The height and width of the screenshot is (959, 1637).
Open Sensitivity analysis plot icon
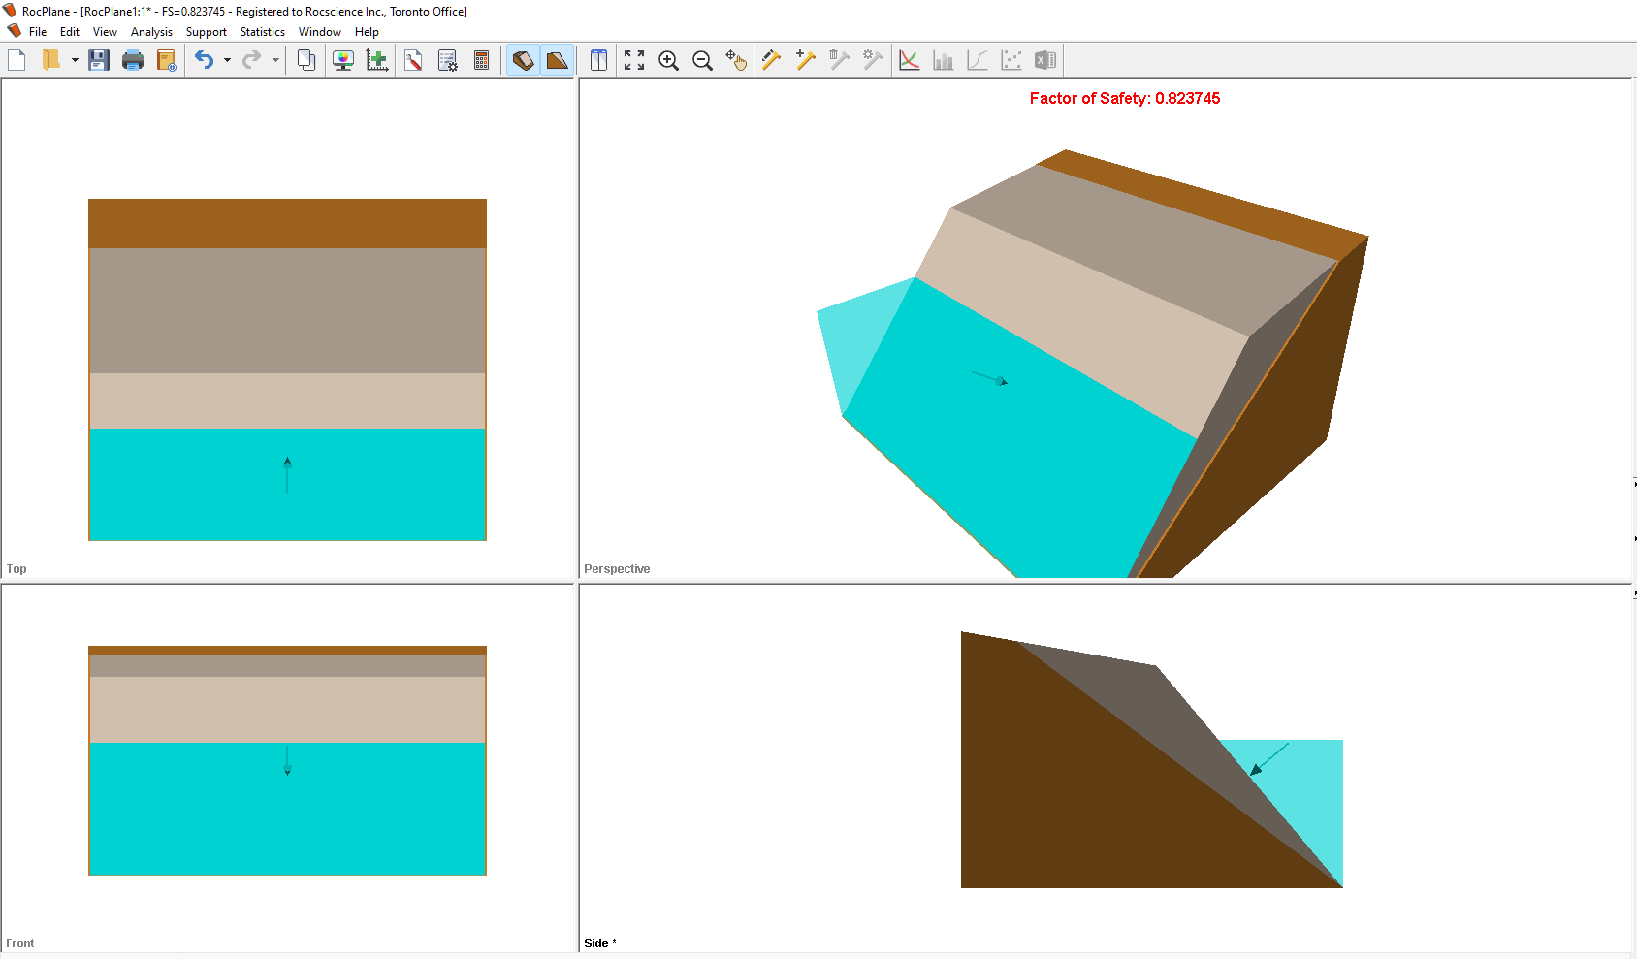[910, 60]
